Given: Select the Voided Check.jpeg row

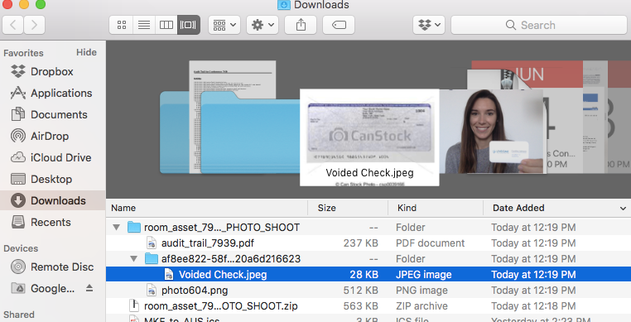Looking at the screenshot, I should pyautogui.click(x=368, y=275).
